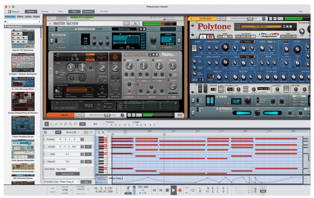Solo the Fat 80s Bass channel

224,19
